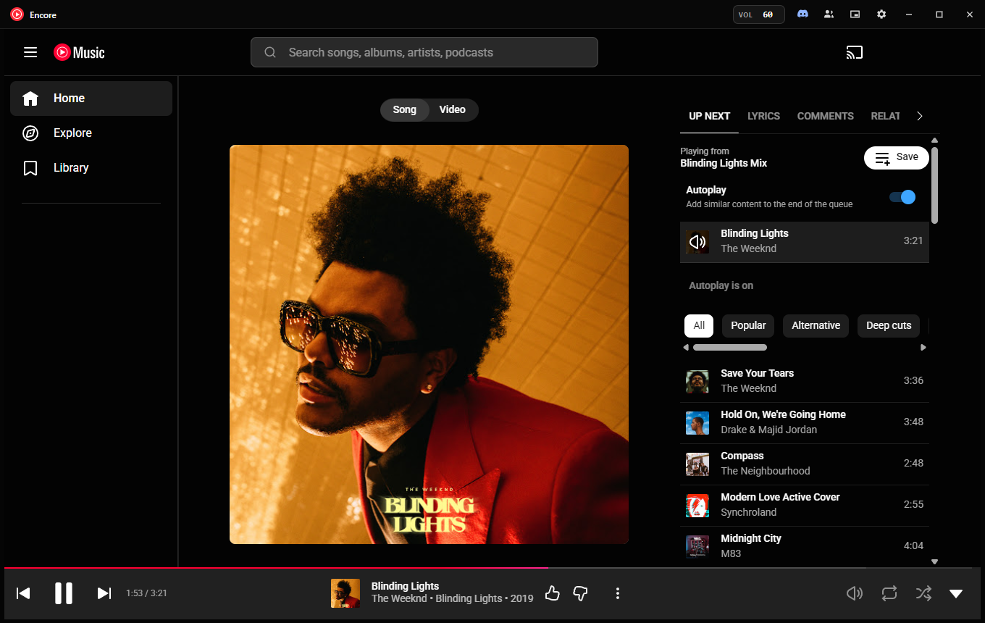Switch to the mini player view
The height and width of the screenshot is (623, 985).
click(x=855, y=14)
